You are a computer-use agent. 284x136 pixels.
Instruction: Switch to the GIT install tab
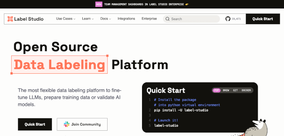point(235,90)
